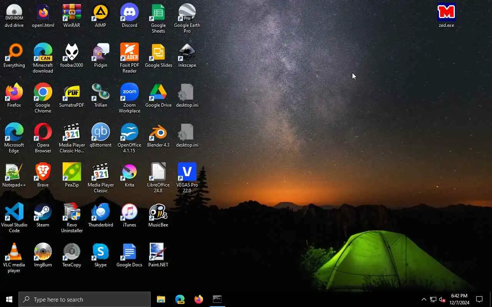Select the ImgBurn desktop shortcut
Screen dimensions: 492x307
pyautogui.click(x=43, y=255)
